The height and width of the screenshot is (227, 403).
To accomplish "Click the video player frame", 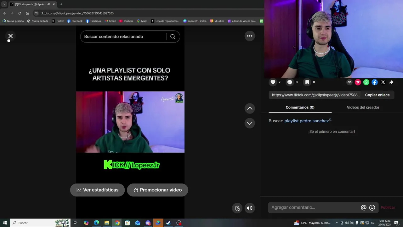I will (130, 122).
